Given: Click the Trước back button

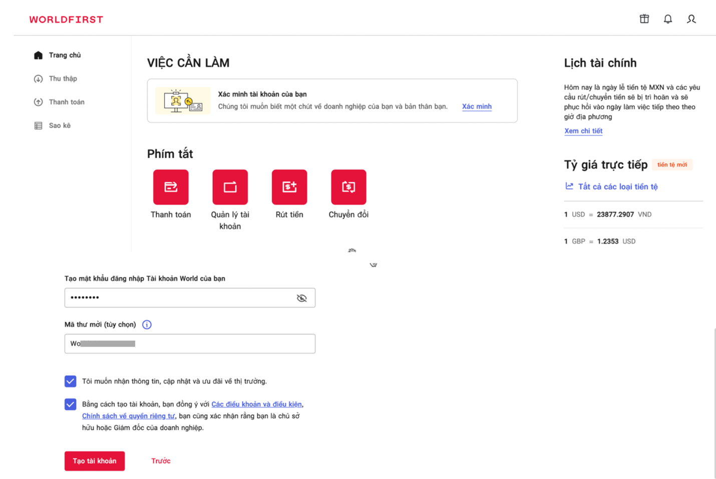Looking at the screenshot, I should (x=161, y=461).
